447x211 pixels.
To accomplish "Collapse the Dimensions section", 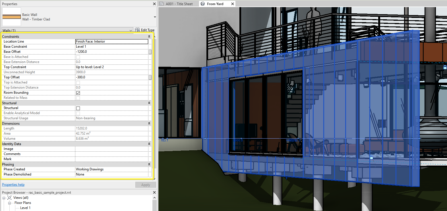I will 149,124.
